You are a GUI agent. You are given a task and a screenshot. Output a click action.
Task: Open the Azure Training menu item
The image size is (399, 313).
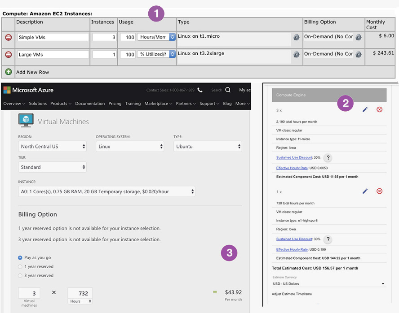(x=133, y=104)
